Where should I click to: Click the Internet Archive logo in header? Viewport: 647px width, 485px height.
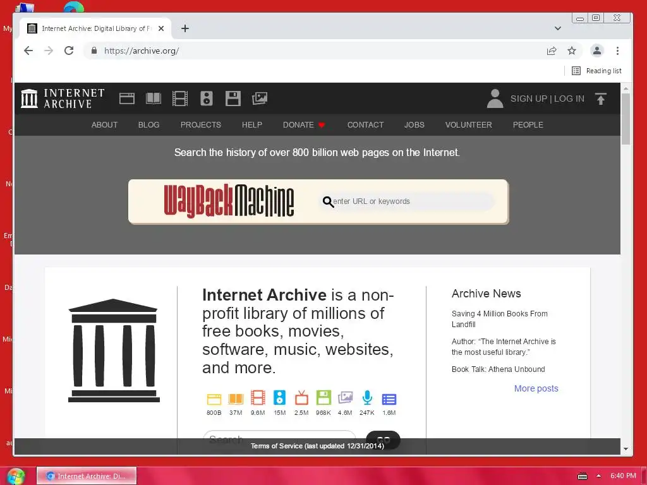pos(63,99)
